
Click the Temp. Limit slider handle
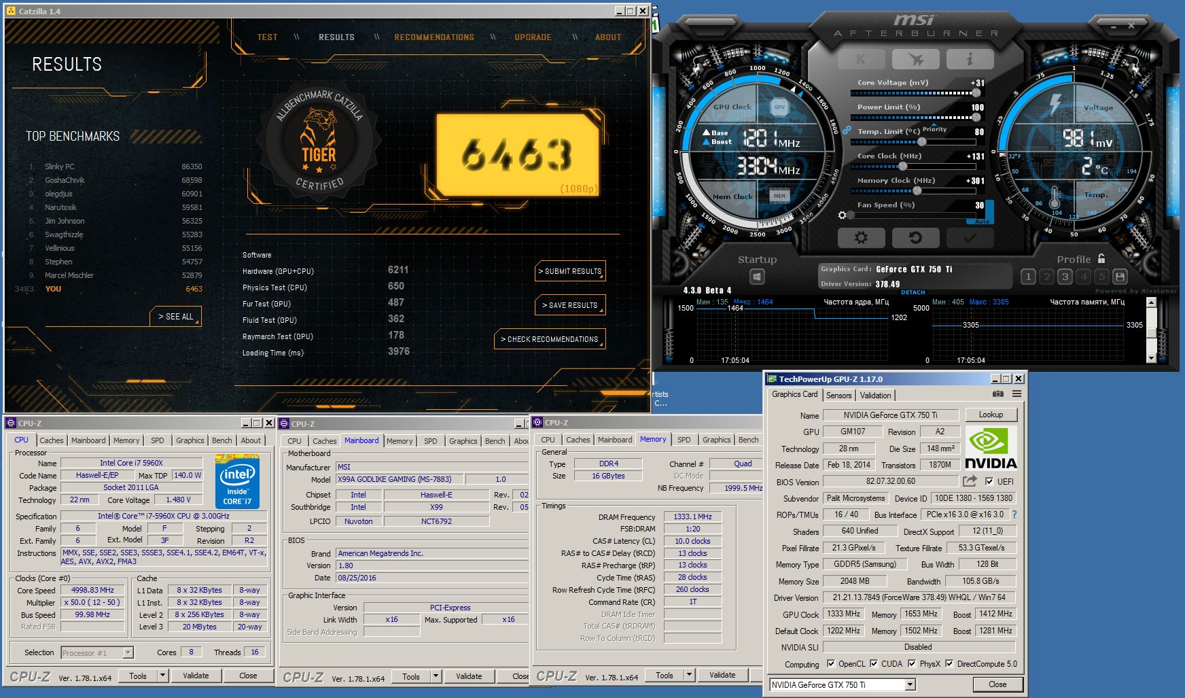(x=922, y=142)
